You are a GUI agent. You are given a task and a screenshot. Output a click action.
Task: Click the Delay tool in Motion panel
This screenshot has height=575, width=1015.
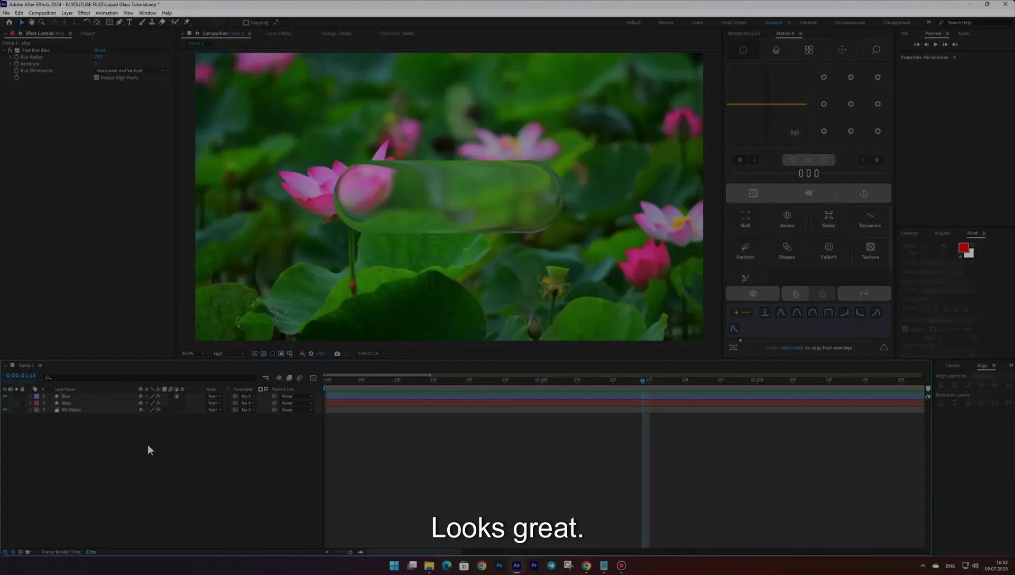[x=828, y=219]
